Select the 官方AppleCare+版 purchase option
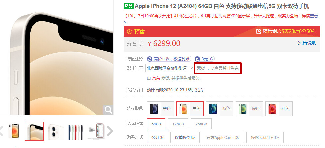Viewport: 325px width, 148px height. point(223,137)
